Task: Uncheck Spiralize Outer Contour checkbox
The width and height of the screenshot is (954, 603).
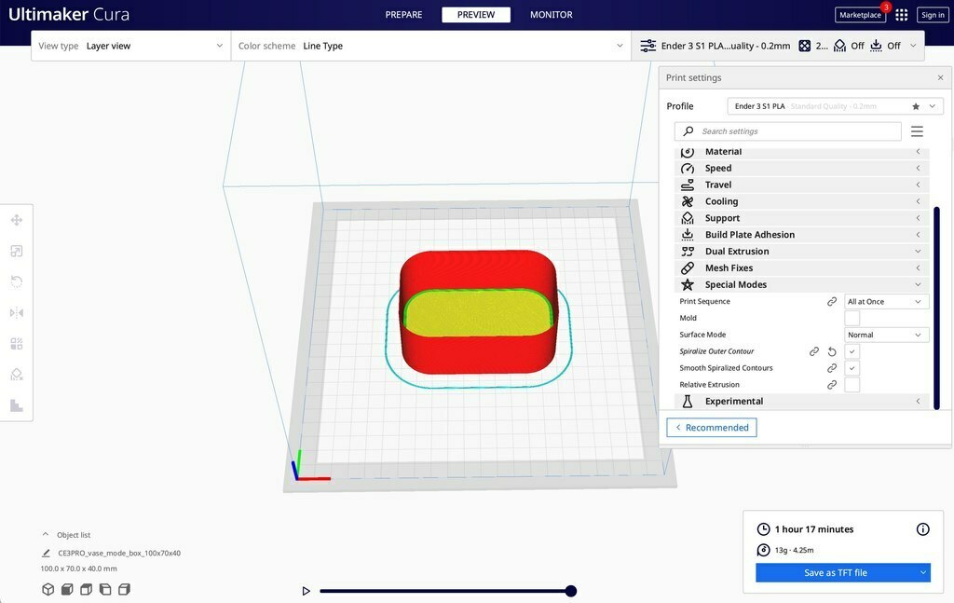Action: [852, 351]
